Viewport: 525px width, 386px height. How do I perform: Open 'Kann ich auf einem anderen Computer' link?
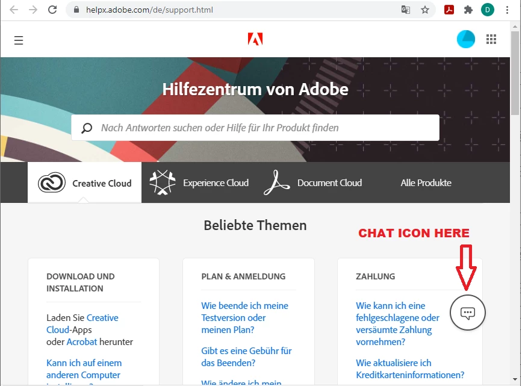point(84,369)
